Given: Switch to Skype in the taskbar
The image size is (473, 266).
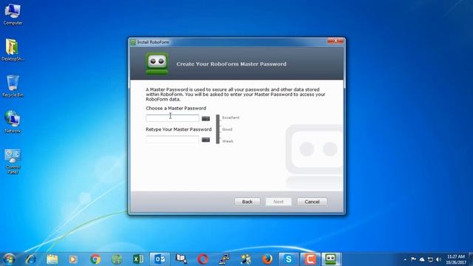Looking at the screenshot, I should (x=289, y=259).
